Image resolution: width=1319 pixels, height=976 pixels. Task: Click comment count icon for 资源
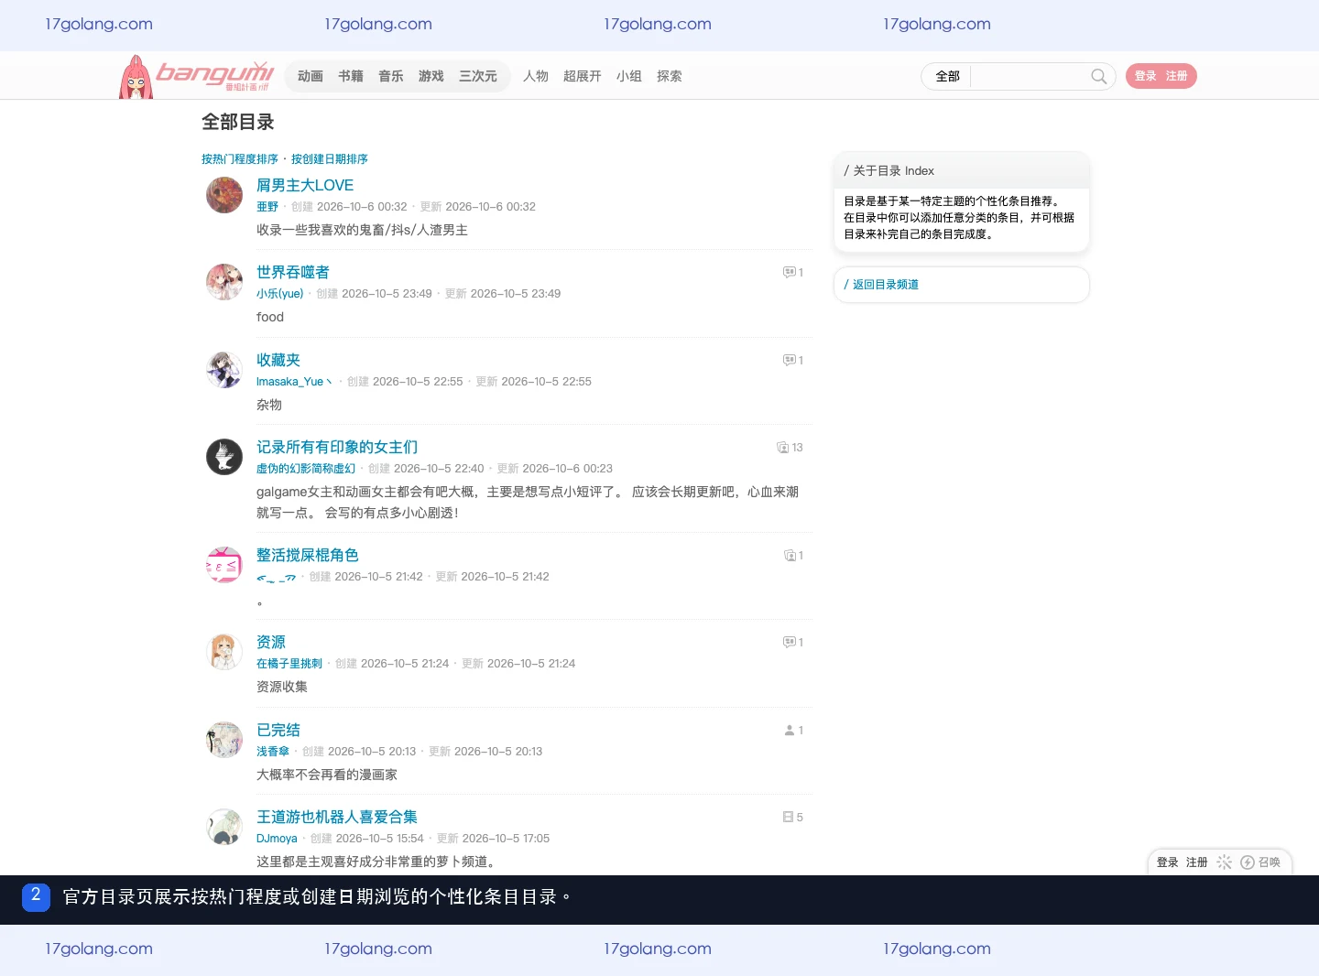click(789, 642)
